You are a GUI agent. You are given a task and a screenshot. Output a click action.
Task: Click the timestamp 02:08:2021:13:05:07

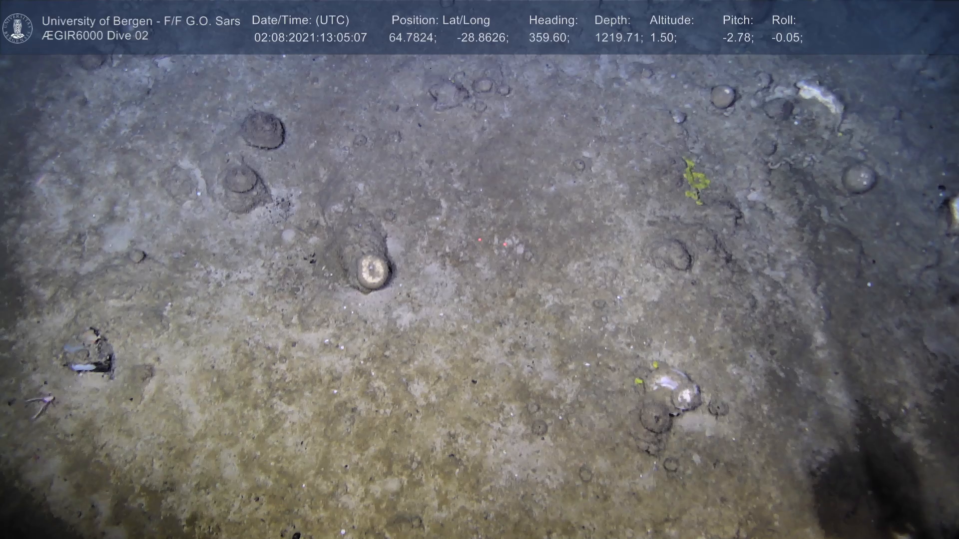click(x=310, y=38)
